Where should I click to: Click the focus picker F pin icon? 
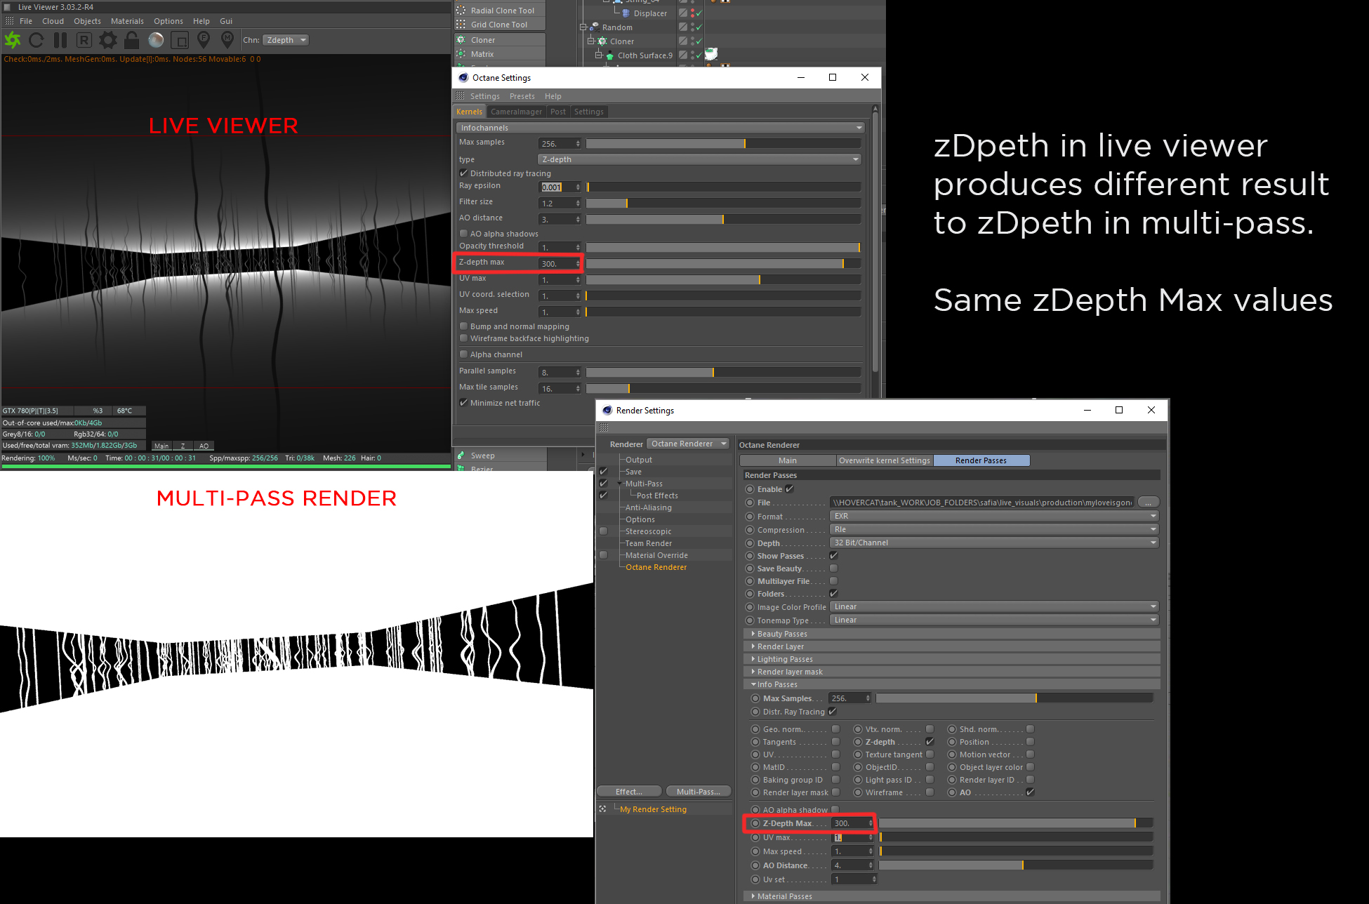(204, 40)
